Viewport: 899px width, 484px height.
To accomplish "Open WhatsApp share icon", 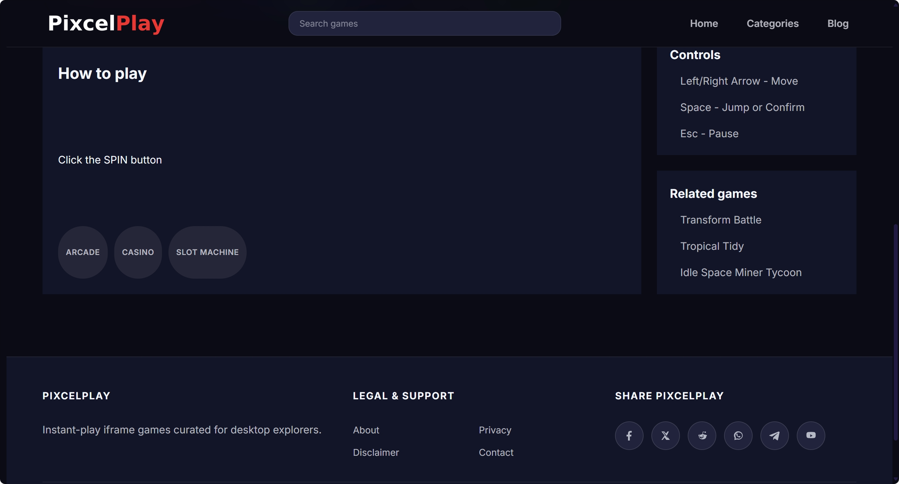I will tap(738, 436).
